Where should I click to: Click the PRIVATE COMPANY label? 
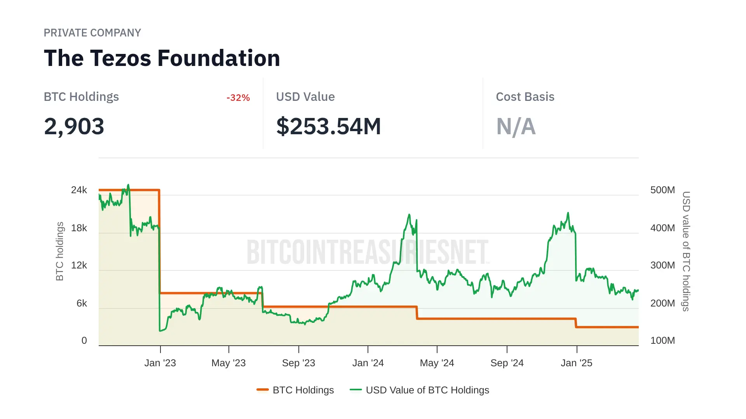tap(92, 33)
